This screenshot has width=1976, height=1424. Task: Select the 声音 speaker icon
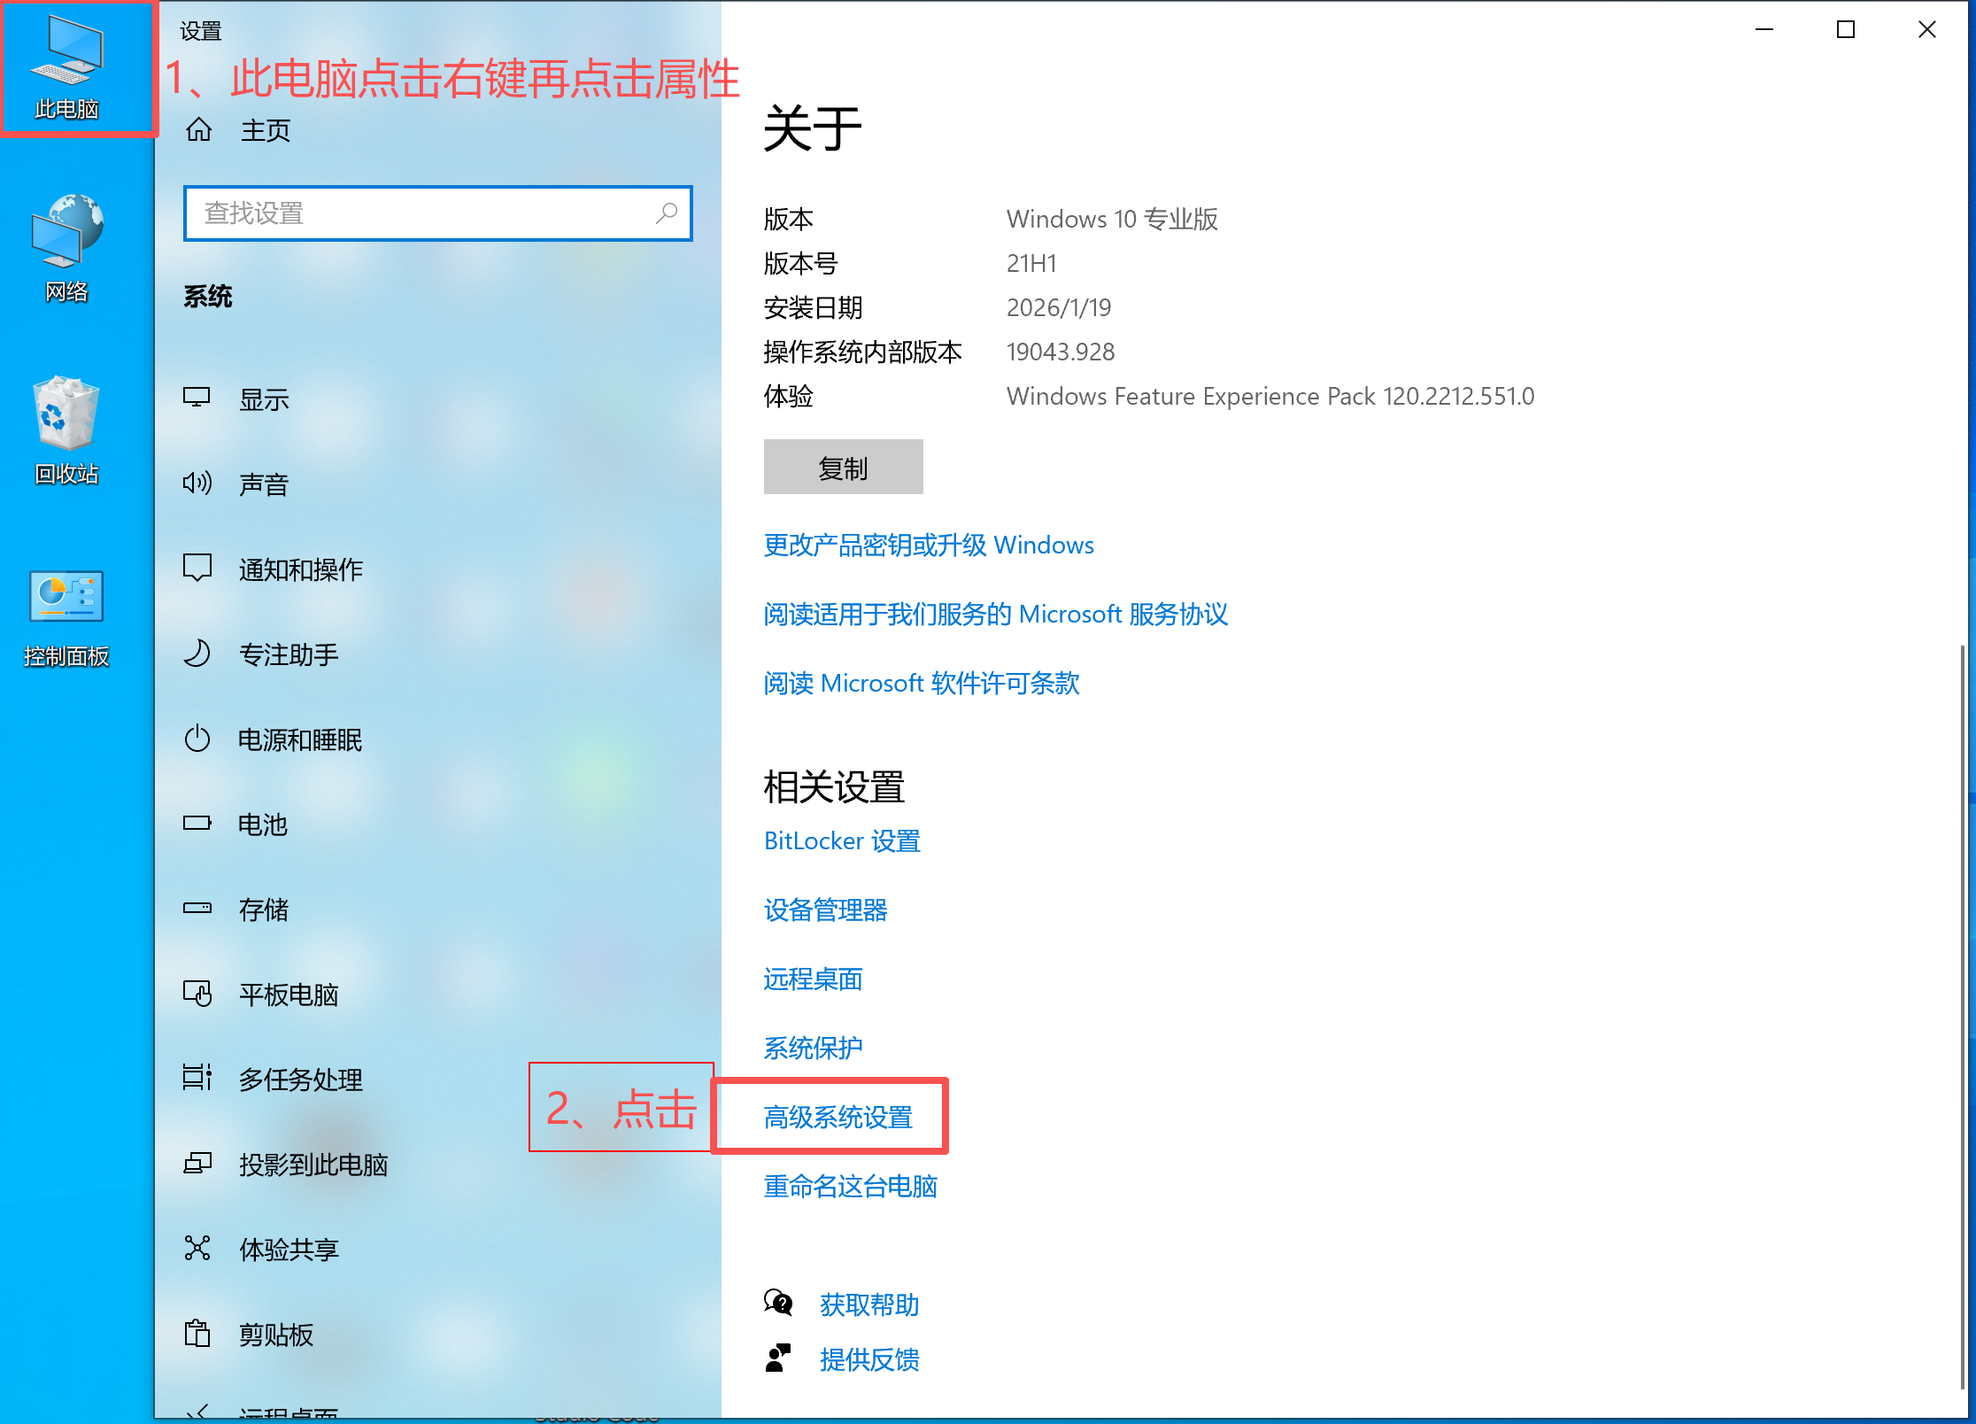click(197, 483)
